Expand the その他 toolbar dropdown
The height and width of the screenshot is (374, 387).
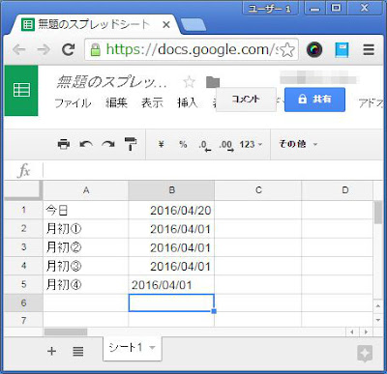[x=298, y=144]
